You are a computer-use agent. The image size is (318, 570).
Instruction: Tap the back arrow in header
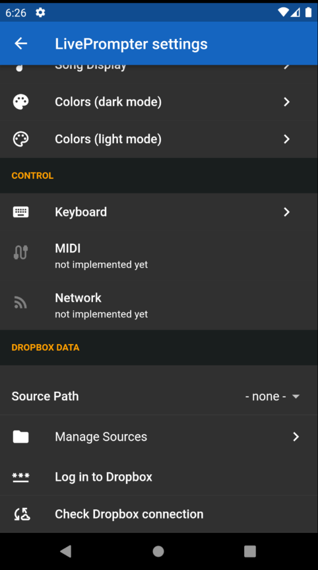click(x=21, y=43)
